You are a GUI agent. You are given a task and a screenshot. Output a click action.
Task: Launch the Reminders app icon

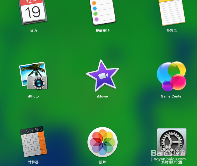pos(103,12)
